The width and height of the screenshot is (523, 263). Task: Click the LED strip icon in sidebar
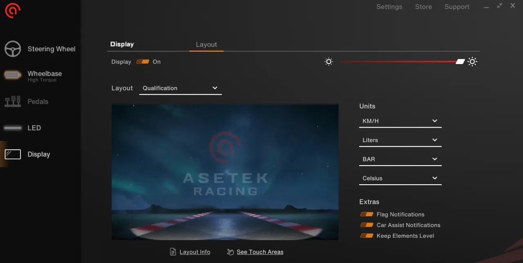click(13, 128)
